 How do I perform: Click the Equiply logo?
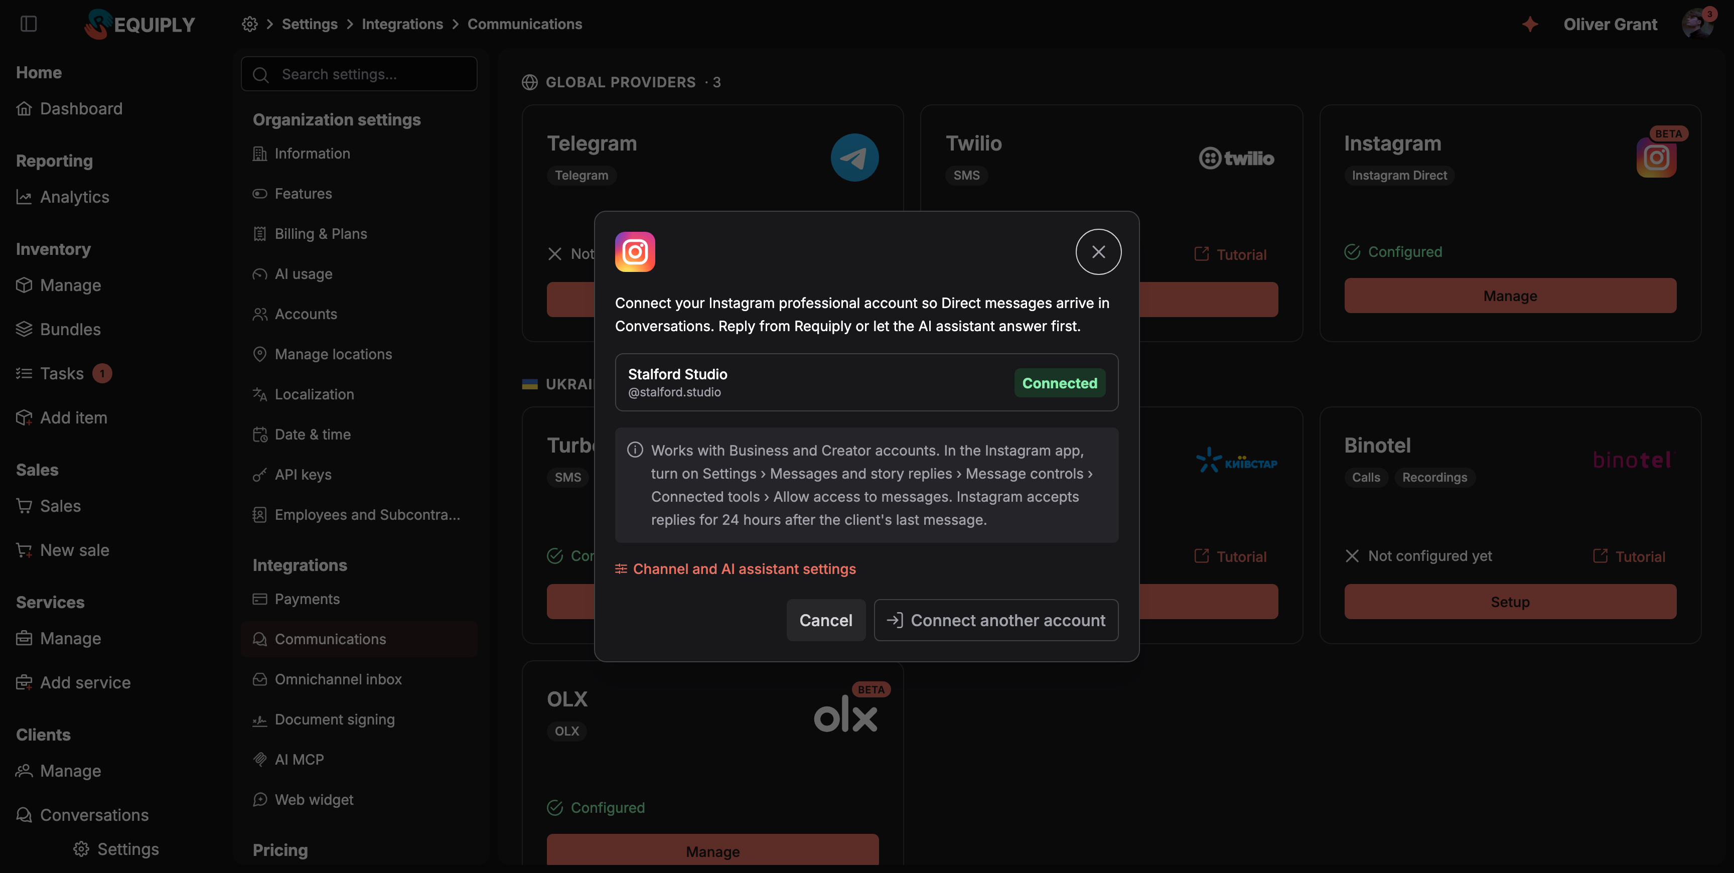[x=139, y=24]
